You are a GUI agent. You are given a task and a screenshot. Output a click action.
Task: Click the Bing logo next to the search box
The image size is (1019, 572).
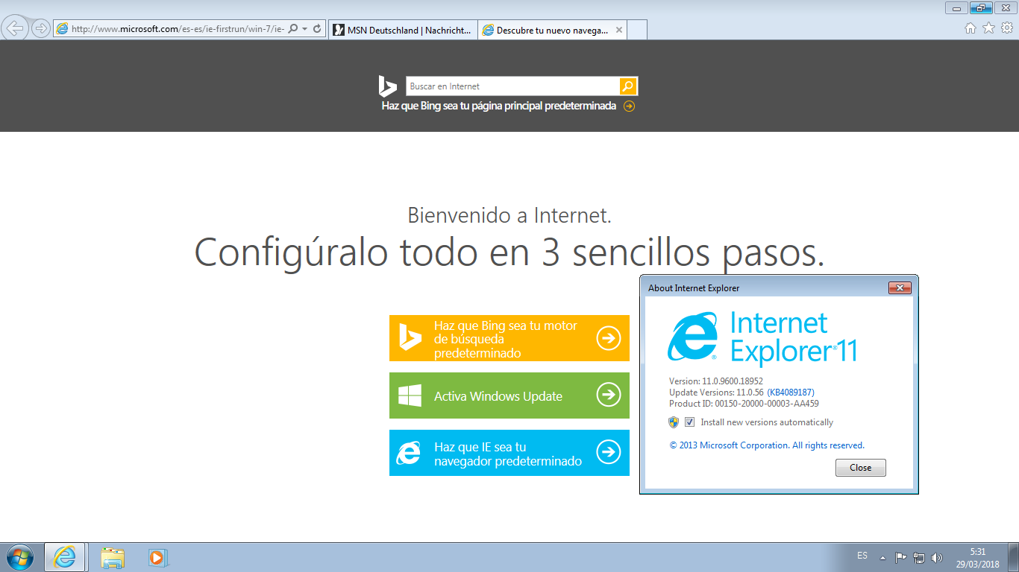click(x=387, y=86)
